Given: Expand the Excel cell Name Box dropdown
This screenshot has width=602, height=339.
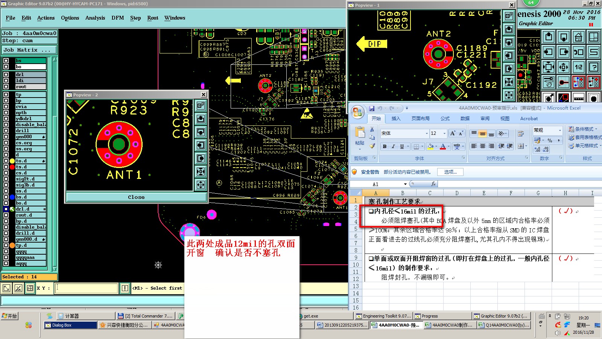Looking at the screenshot, I should [405, 184].
